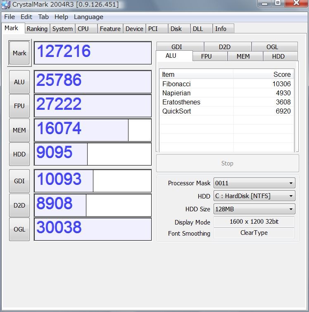Select the Napierian row
309x312 pixels.
click(226, 93)
